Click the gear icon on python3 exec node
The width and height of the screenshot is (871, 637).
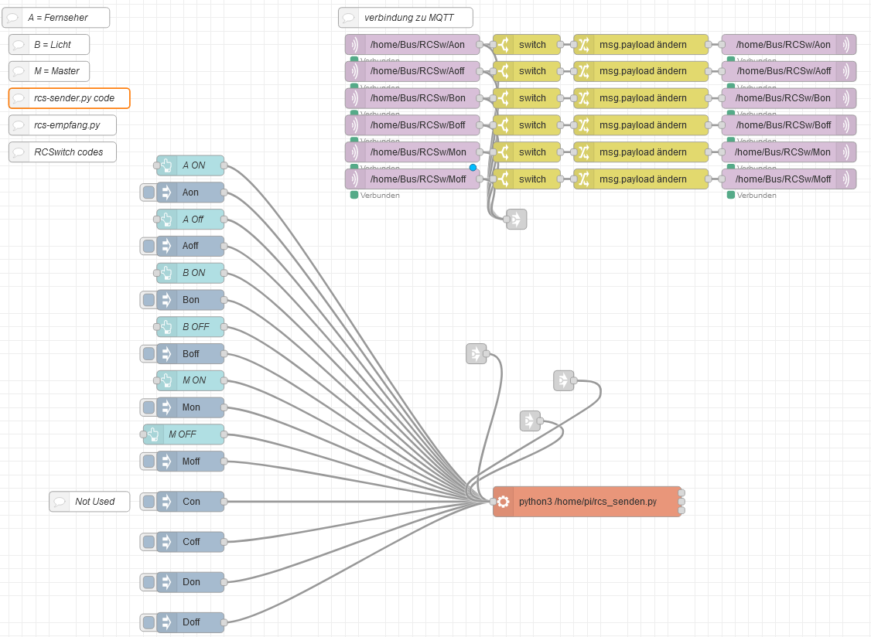click(x=504, y=502)
